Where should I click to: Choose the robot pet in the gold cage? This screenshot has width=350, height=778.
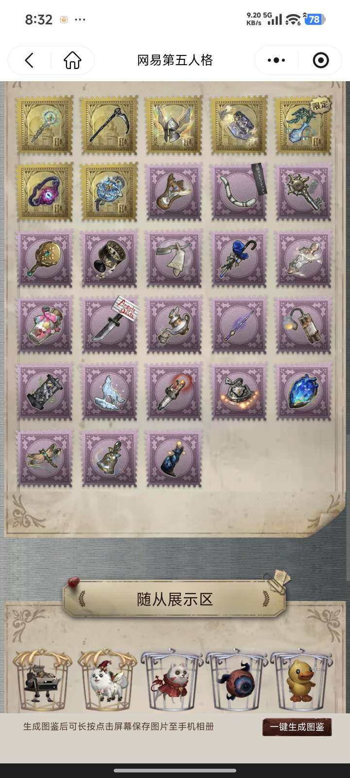[x=43, y=681]
